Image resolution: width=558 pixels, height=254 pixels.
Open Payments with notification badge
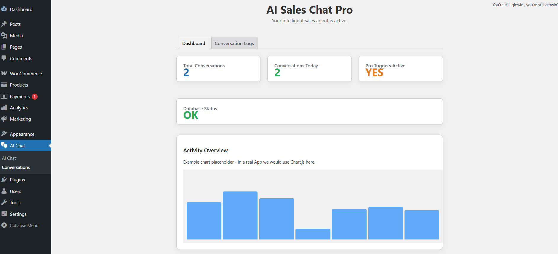(x=20, y=96)
